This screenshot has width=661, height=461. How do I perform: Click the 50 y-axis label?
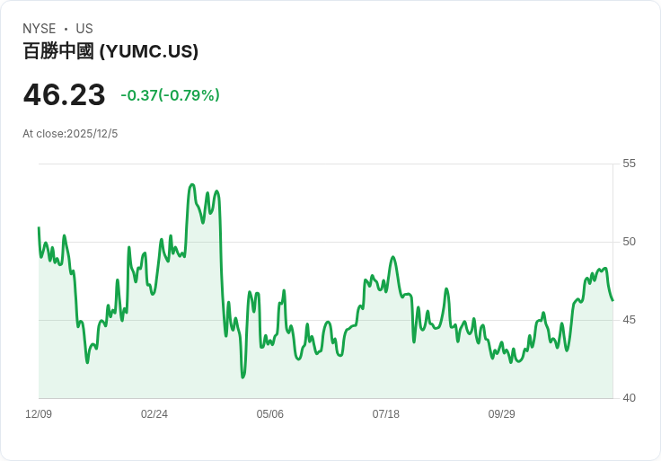tap(629, 242)
